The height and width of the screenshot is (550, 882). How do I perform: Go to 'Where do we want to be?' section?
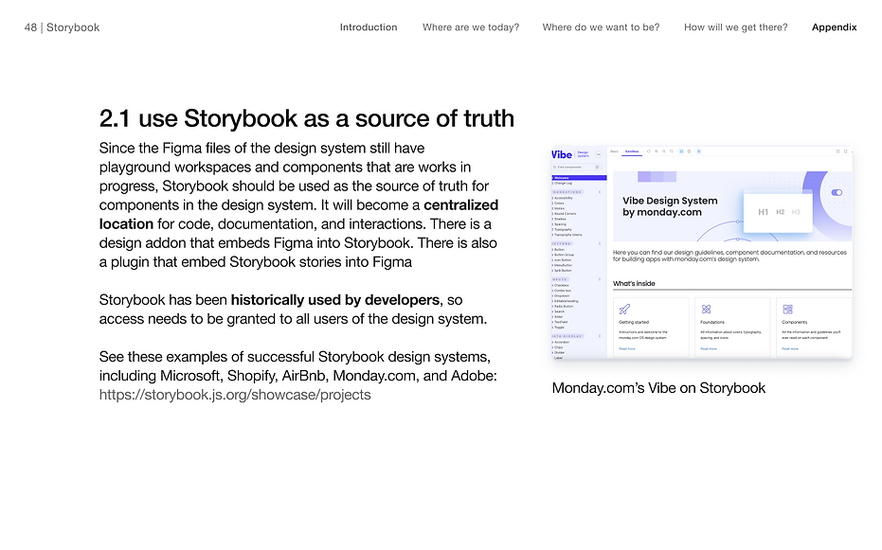point(601,27)
